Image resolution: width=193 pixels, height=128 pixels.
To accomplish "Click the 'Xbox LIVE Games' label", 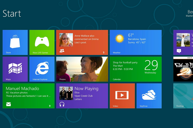I will 40,53.
